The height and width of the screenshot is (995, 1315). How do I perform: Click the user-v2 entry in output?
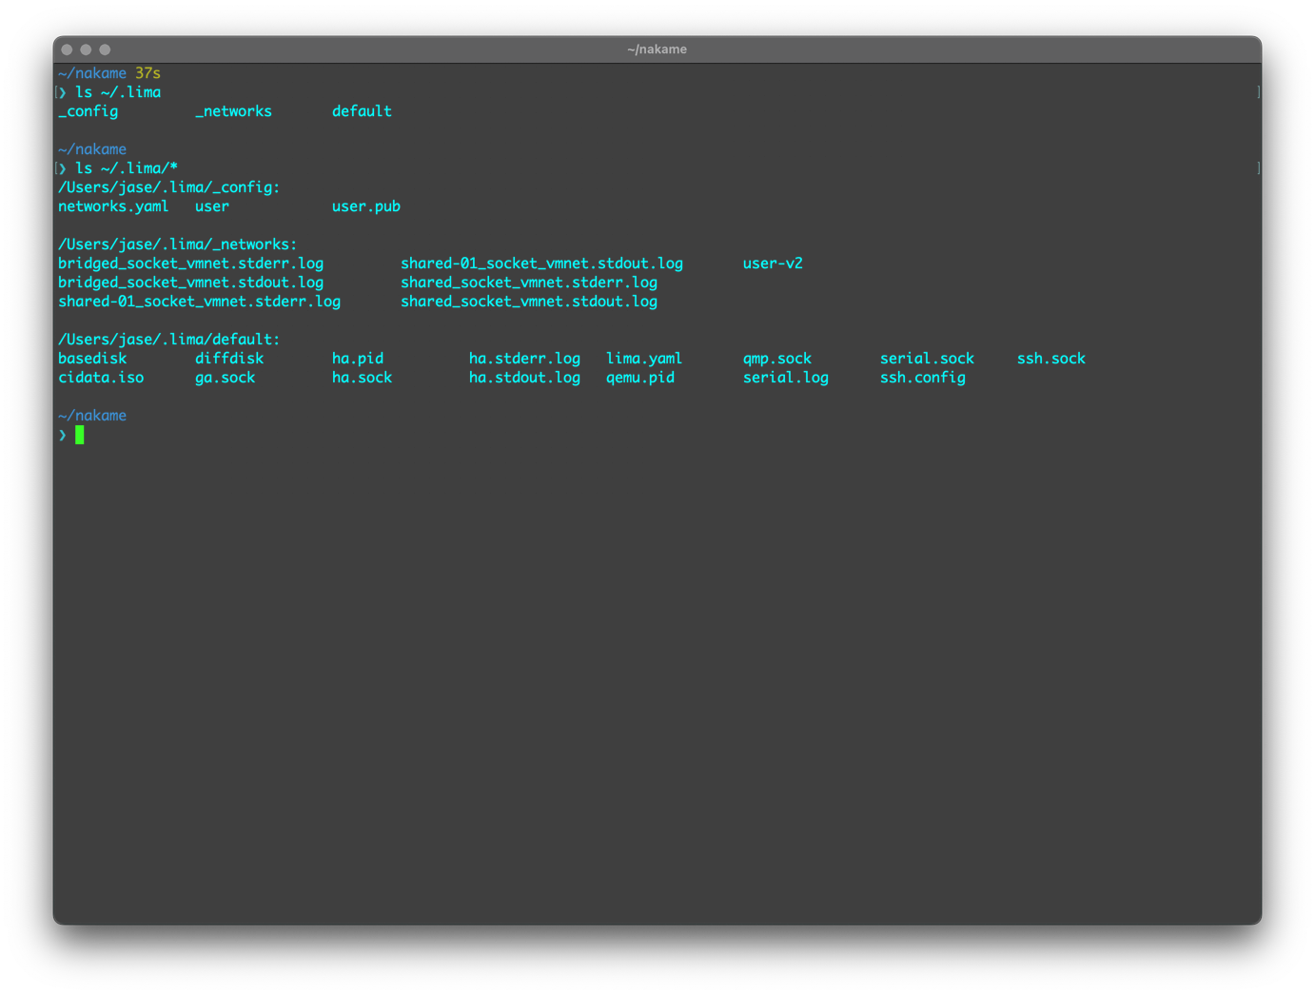tap(773, 263)
